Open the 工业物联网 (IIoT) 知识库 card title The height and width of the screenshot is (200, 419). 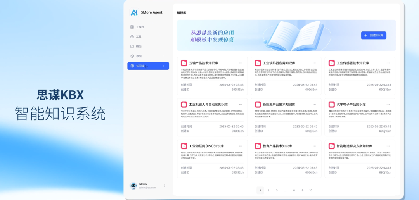206,147
